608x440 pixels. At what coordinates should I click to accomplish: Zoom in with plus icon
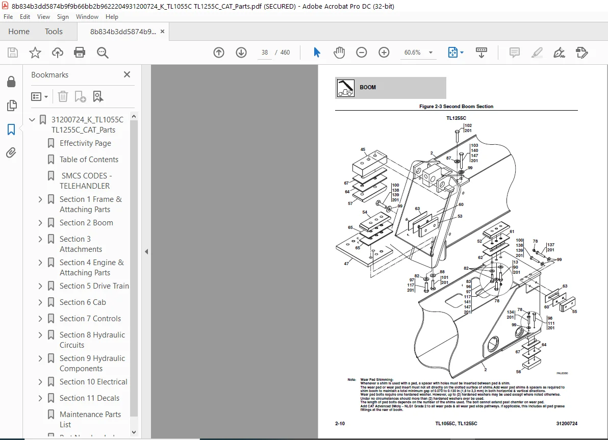click(x=384, y=53)
